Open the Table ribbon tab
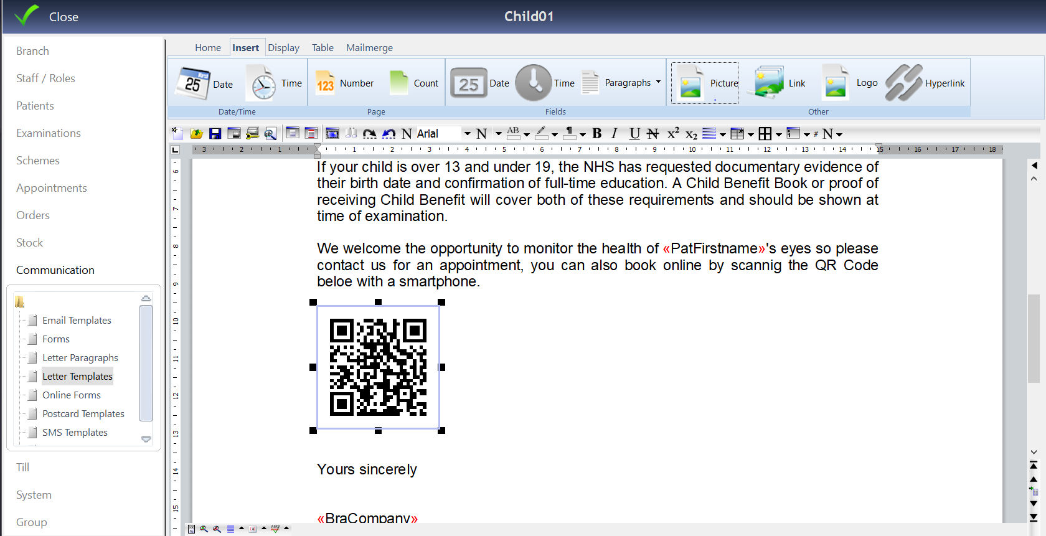 point(323,47)
